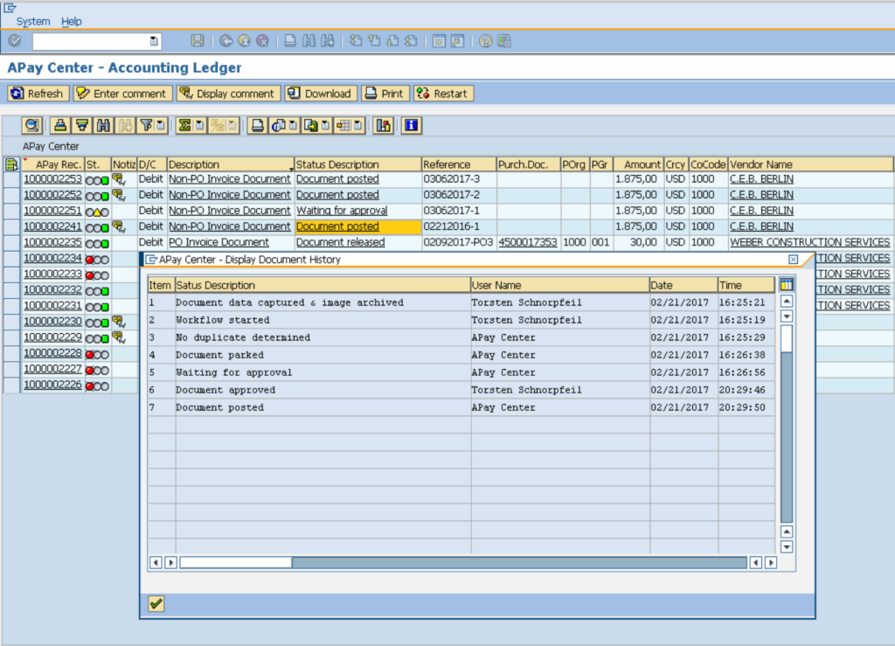Expand the Set Filter dropdown arrow
The height and width of the screenshot is (646, 895).
(162, 125)
